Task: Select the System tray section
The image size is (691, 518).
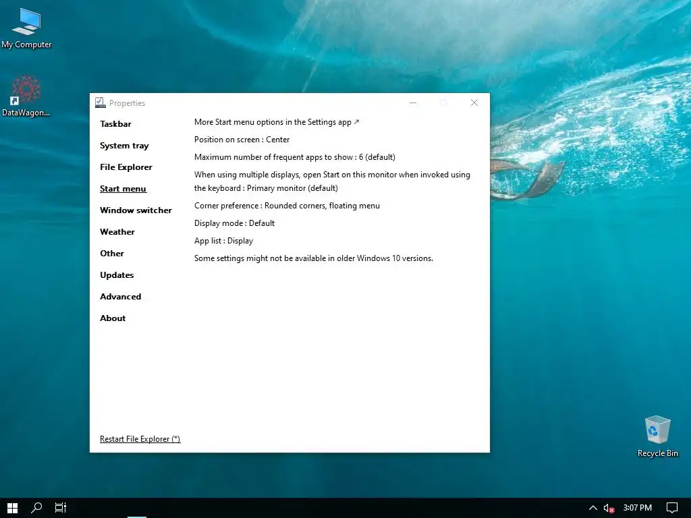Action: pos(124,146)
